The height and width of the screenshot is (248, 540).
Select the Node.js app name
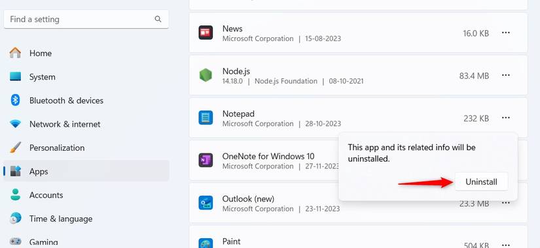(236, 71)
